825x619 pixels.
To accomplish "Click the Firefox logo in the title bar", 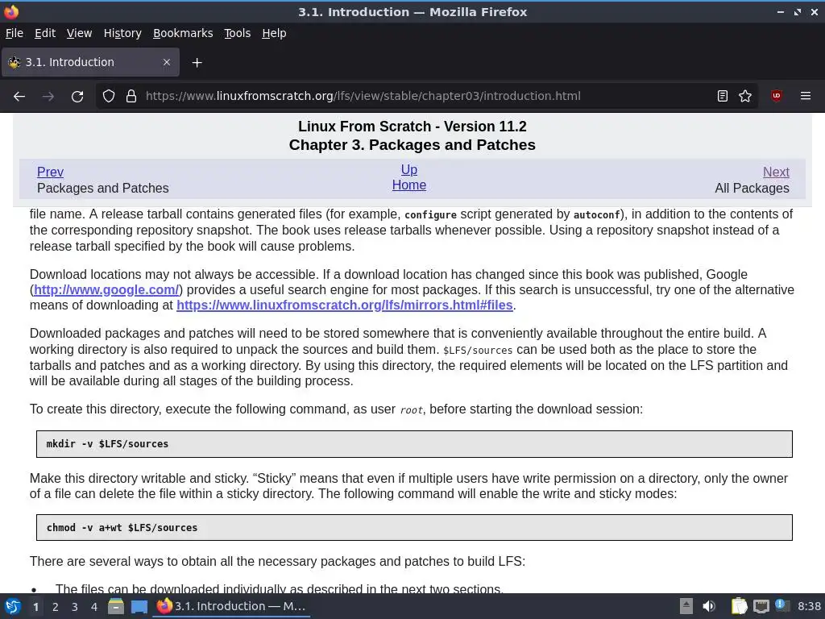I will (11, 11).
